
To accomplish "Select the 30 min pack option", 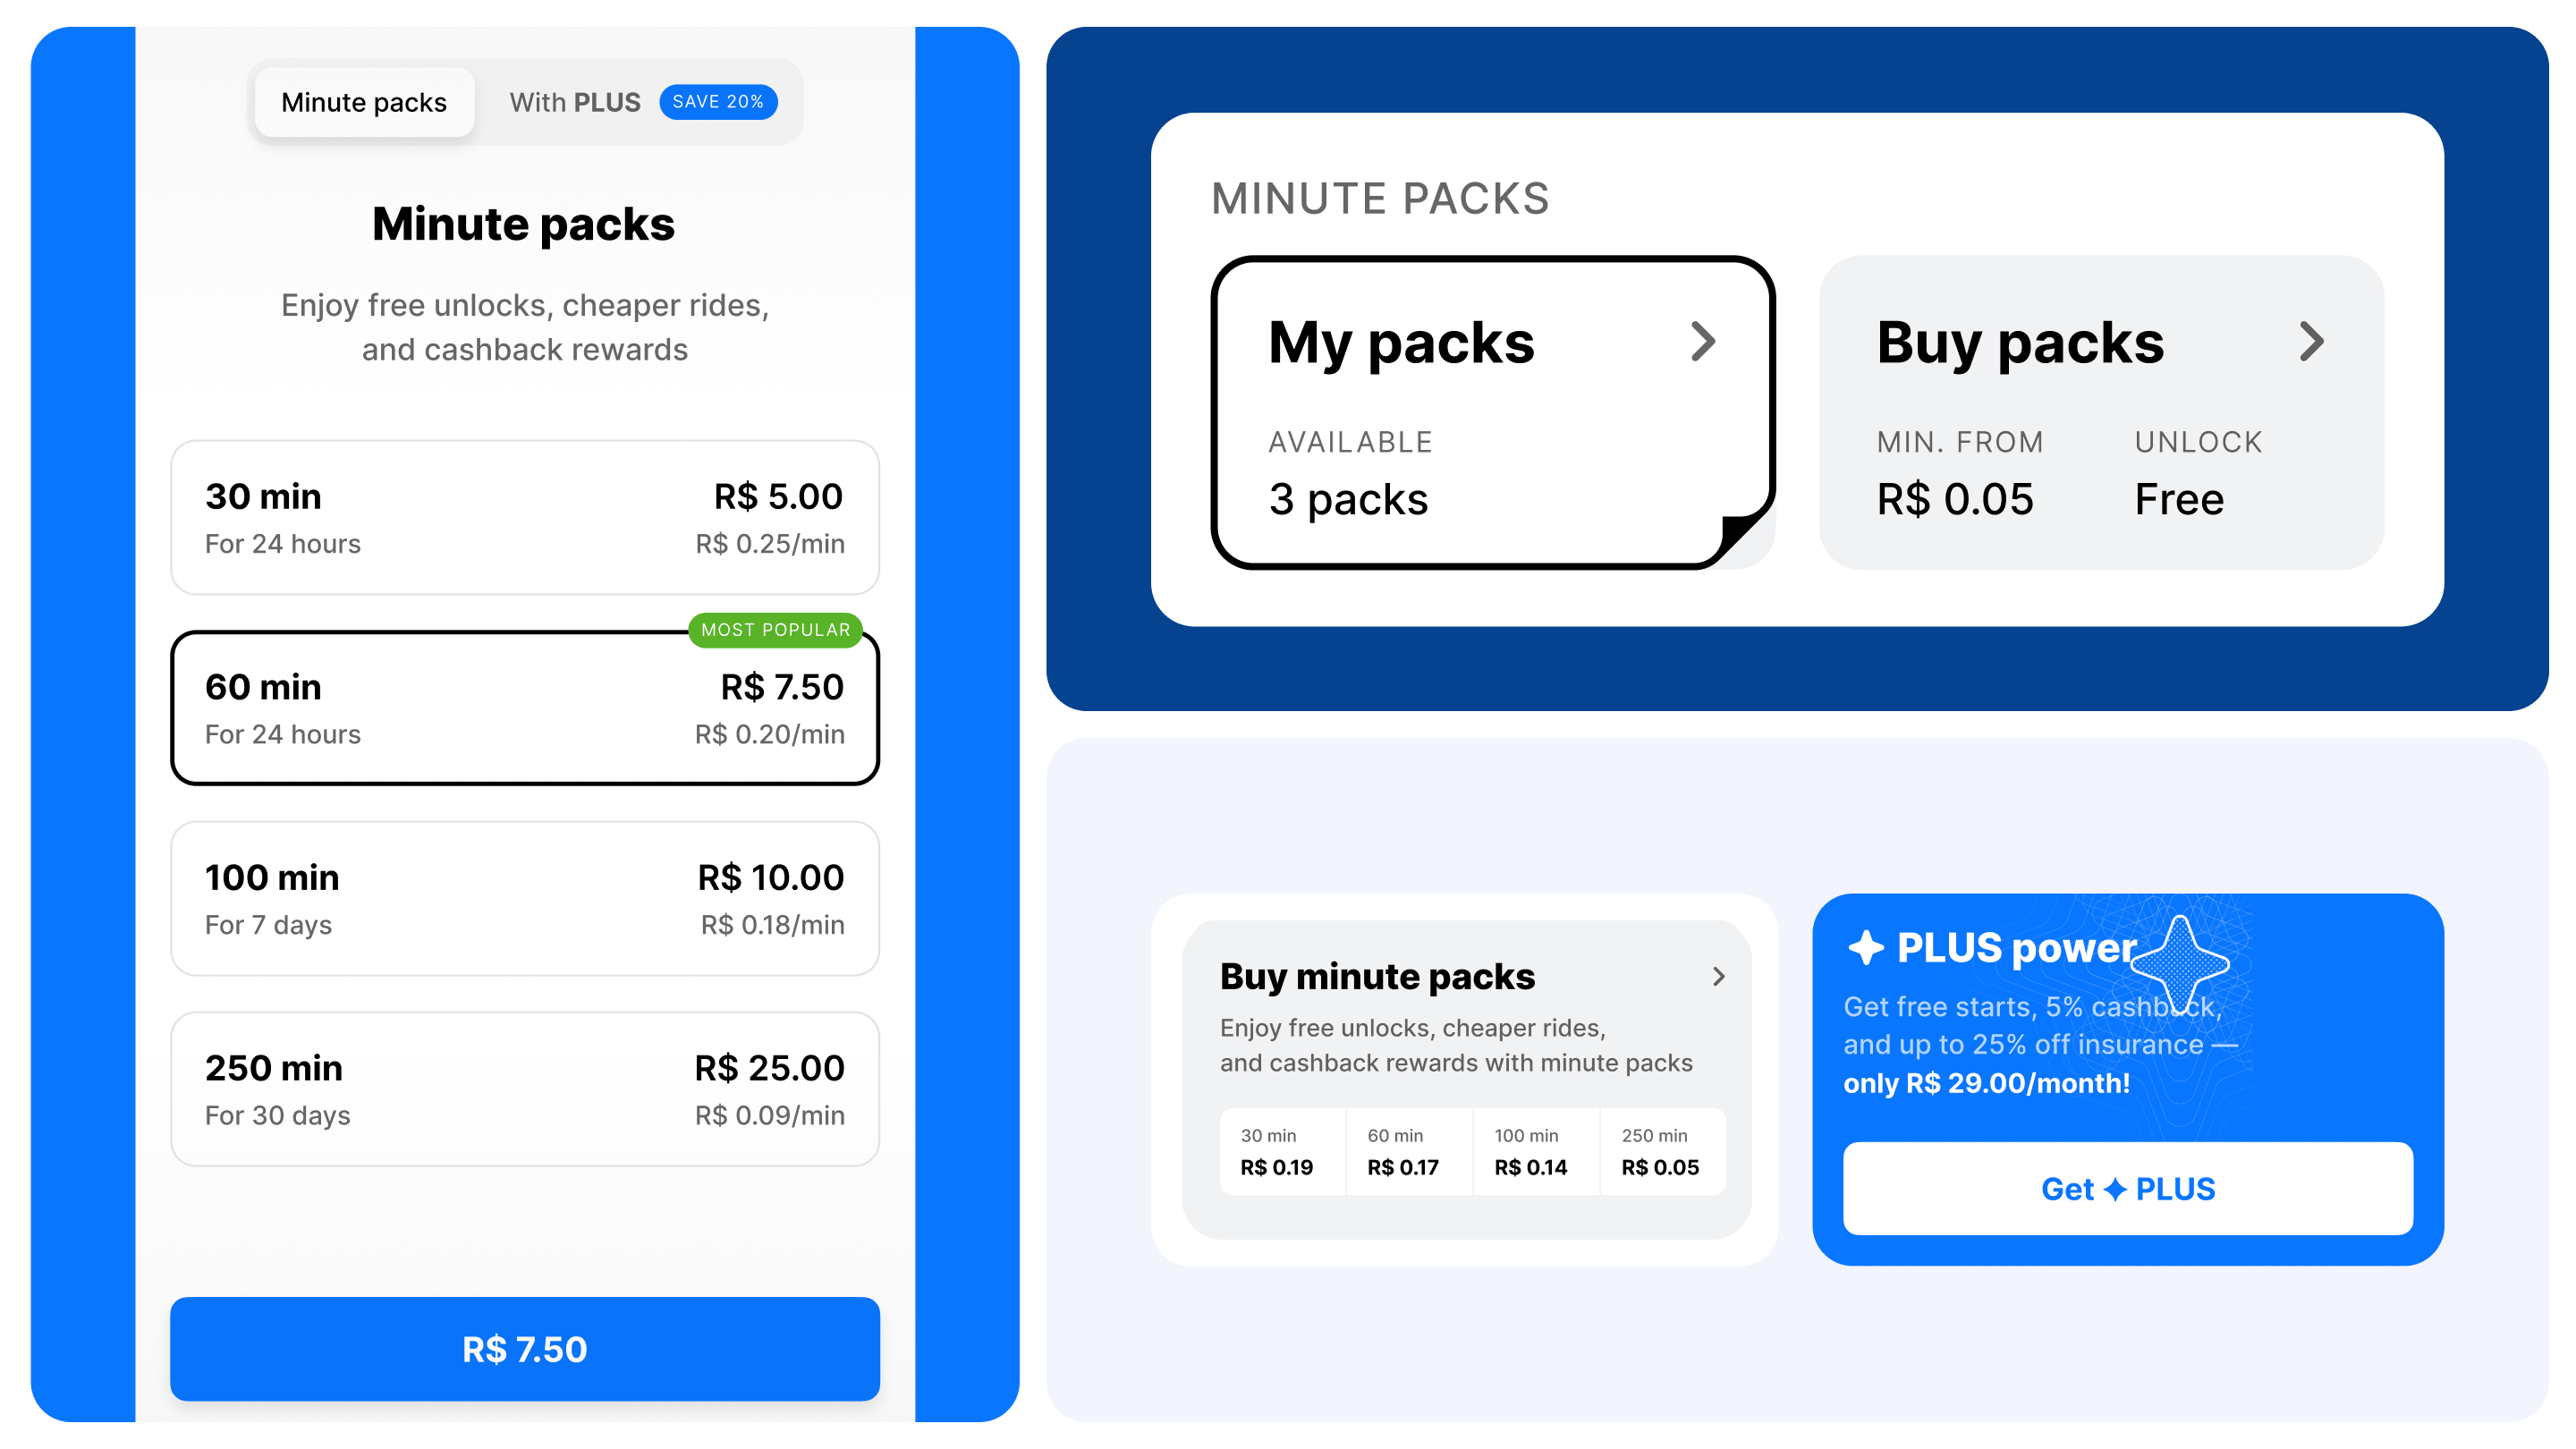I will tap(525, 518).
